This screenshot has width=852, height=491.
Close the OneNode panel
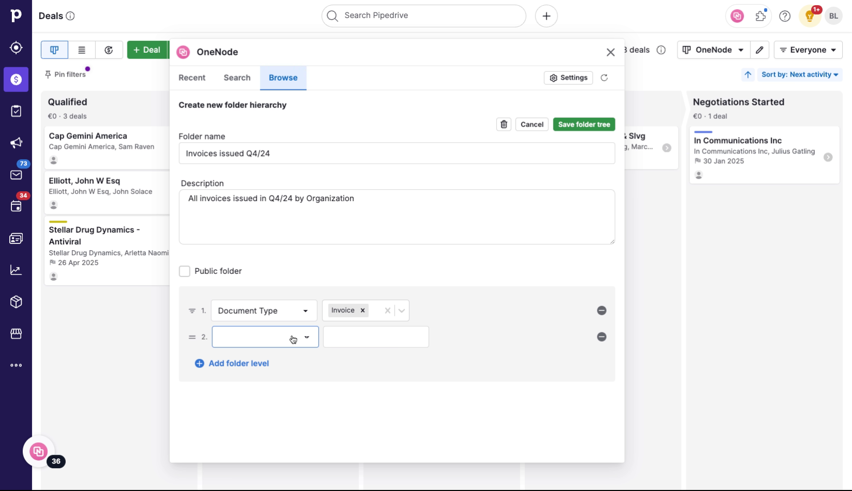click(x=611, y=52)
